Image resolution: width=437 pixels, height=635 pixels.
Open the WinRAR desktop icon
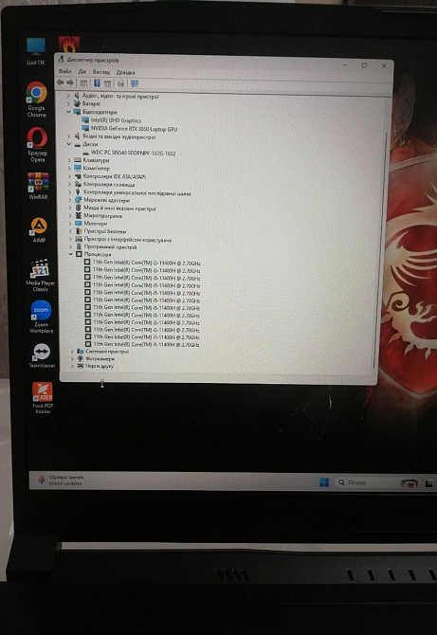(38, 186)
